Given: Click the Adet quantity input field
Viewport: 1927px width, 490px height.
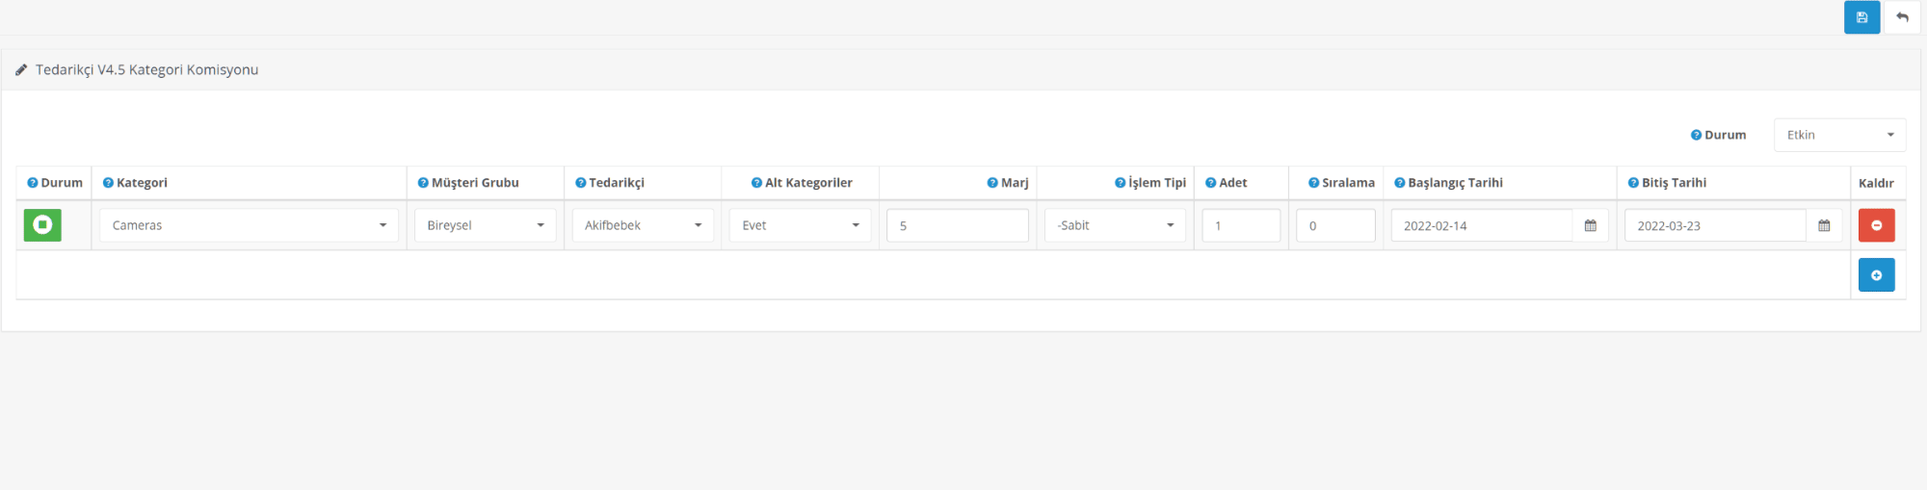Looking at the screenshot, I should (x=1241, y=225).
